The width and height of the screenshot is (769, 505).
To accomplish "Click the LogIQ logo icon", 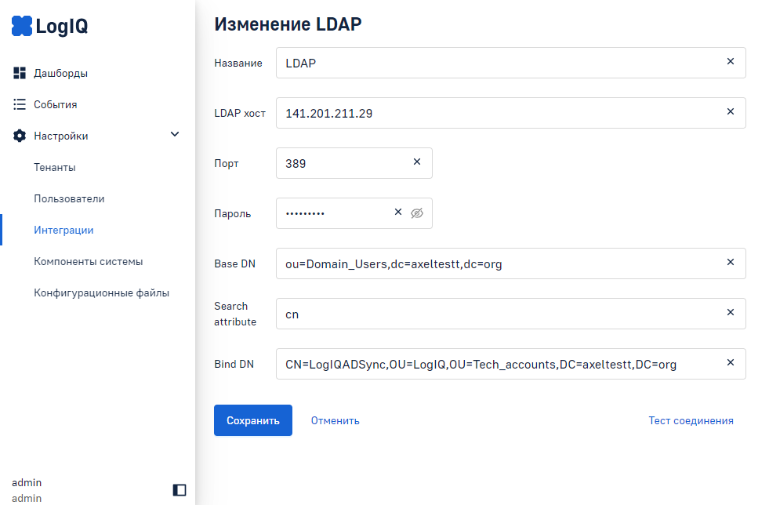I will (22, 27).
